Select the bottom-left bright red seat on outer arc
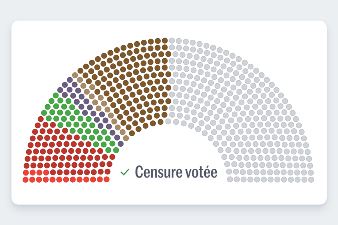 tap(26, 180)
